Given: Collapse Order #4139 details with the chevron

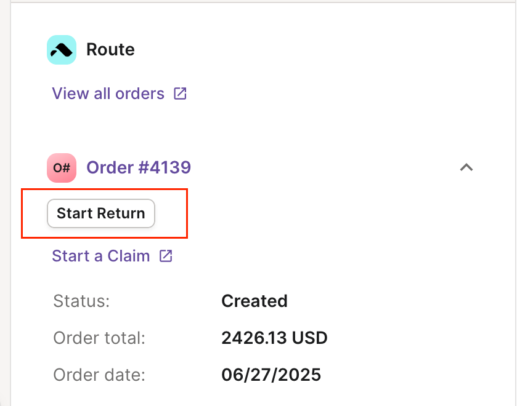Looking at the screenshot, I should click(466, 167).
